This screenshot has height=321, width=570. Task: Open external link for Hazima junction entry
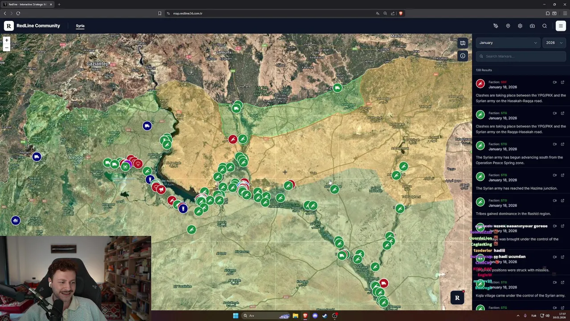pos(562,175)
